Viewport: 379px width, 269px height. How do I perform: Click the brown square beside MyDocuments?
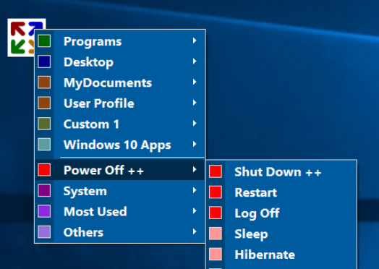click(x=44, y=82)
